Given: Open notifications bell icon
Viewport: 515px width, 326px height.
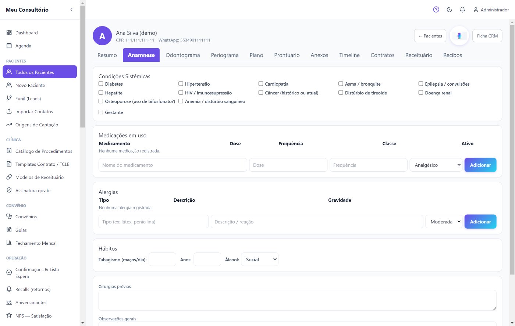Looking at the screenshot, I should tap(463, 10).
